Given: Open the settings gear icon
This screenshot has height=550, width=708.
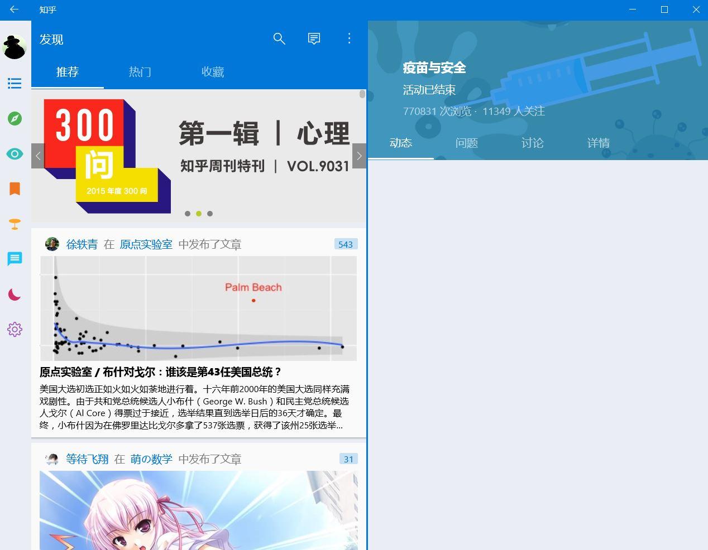Looking at the screenshot, I should tap(15, 329).
